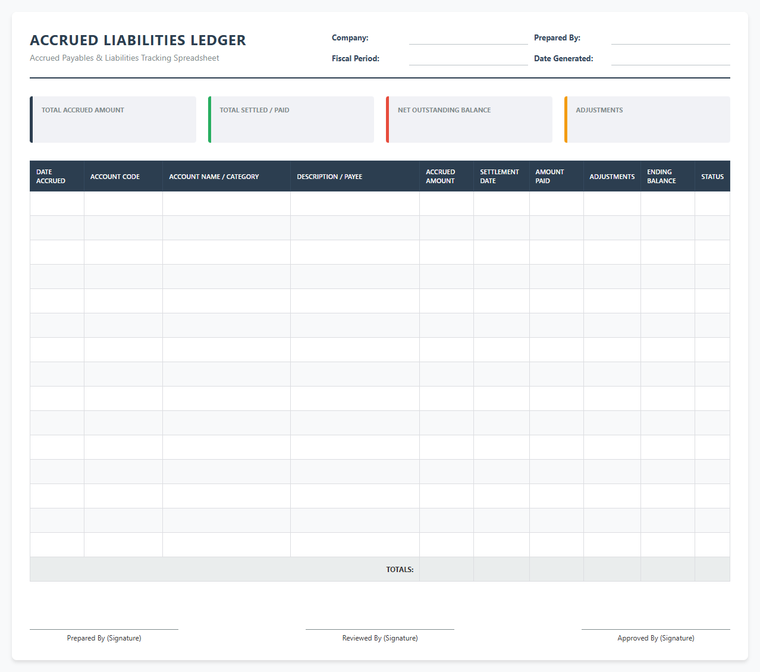Image resolution: width=760 pixels, height=672 pixels.
Task: Select the Total Settled / Paid summary card
Action: coord(291,120)
